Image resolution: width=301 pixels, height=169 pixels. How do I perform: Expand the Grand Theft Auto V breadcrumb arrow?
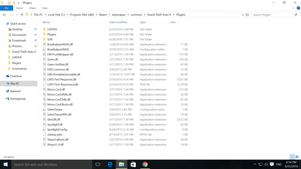[x=174, y=15]
